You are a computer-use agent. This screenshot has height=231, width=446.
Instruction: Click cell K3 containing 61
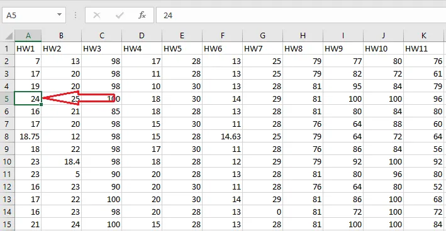pos(424,74)
